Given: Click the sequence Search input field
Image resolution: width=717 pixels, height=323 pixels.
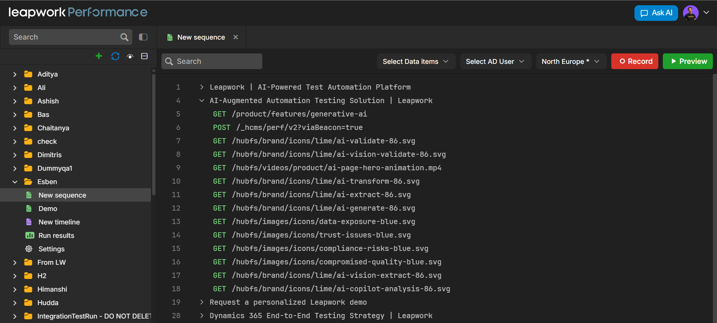Looking at the screenshot, I should click(x=217, y=61).
